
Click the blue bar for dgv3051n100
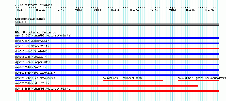117,54
